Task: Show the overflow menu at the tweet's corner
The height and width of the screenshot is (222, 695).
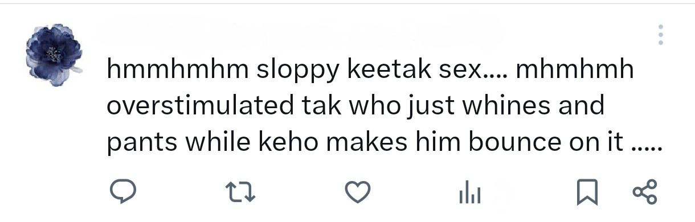Action: (660, 35)
